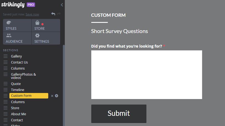Image resolution: width=225 pixels, height=126 pixels.
Task: Select the Contact Us section
Action: [x=19, y=62]
